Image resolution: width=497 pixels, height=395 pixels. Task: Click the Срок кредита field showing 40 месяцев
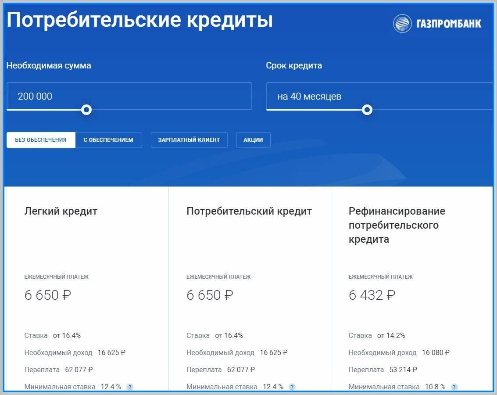[379, 96]
